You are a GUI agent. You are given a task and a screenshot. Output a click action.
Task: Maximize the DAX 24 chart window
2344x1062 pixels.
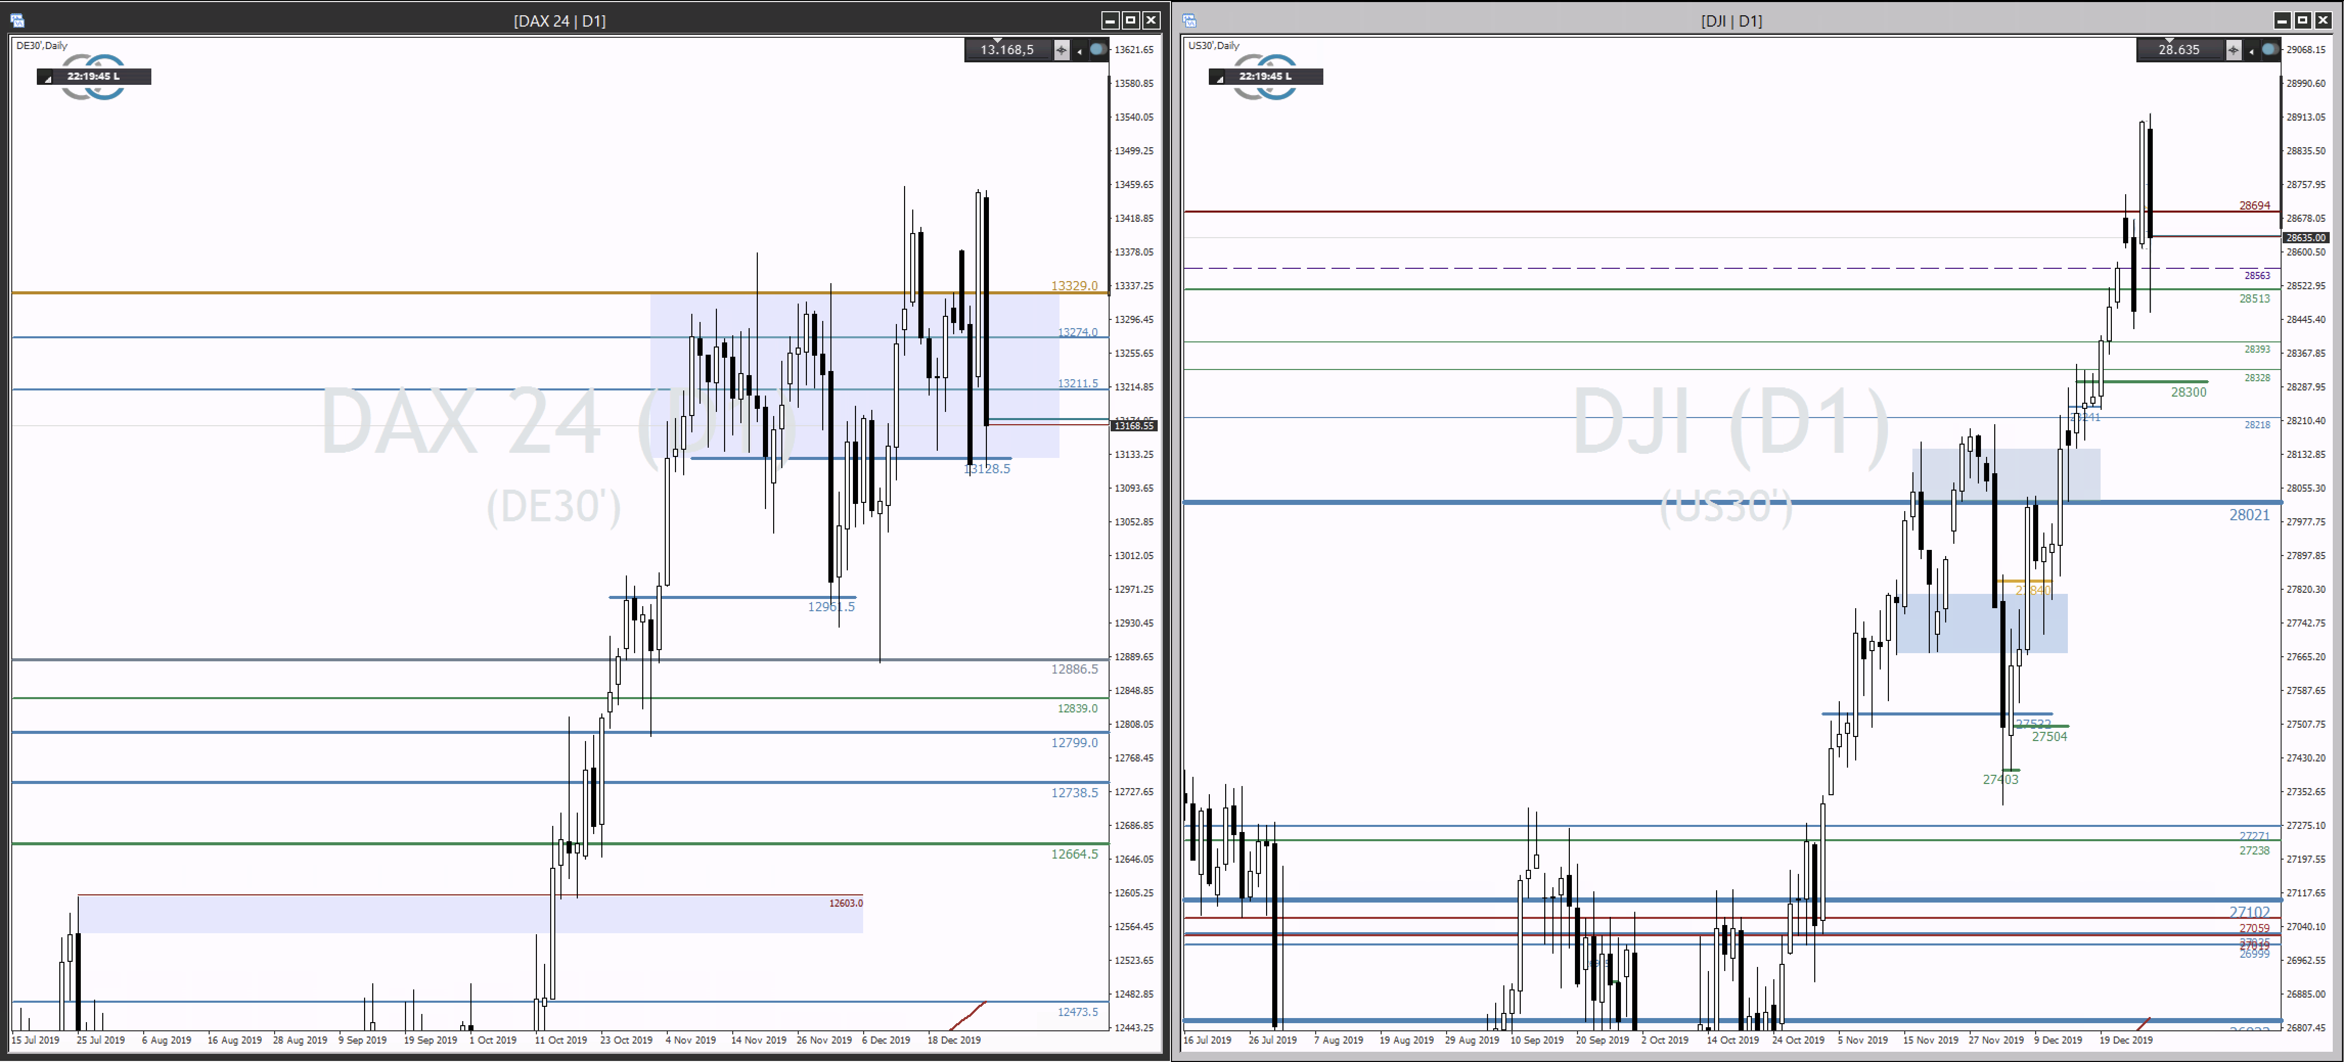tap(1131, 20)
